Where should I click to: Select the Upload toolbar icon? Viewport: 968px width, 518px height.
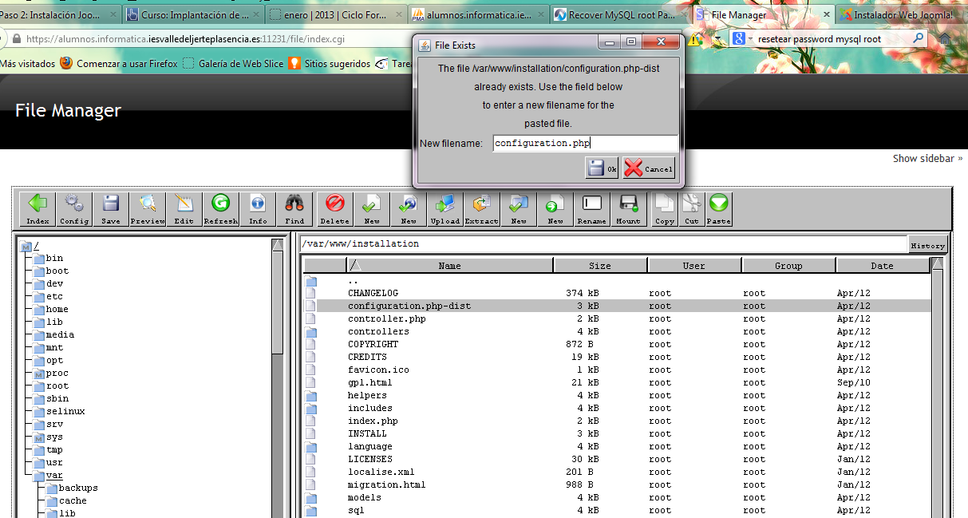(x=444, y=209)
